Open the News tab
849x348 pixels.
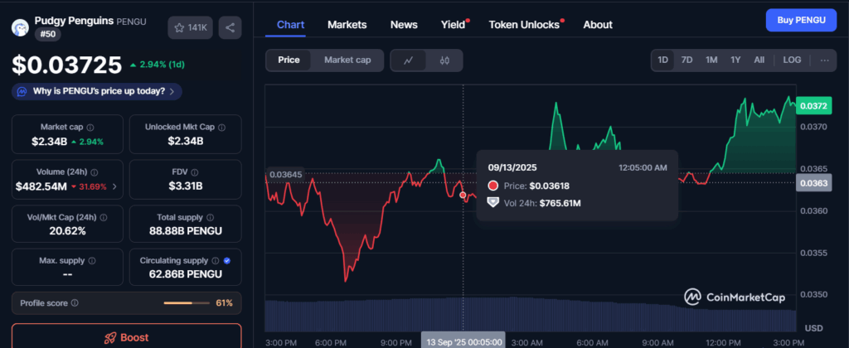(x=404, y=25)
